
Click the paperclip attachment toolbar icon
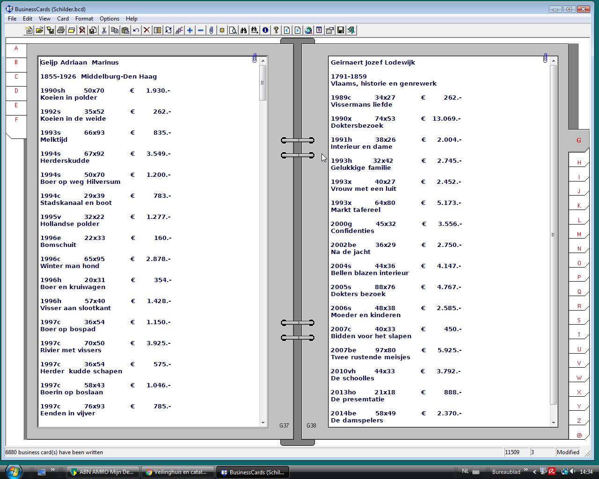tap(211, 30)
